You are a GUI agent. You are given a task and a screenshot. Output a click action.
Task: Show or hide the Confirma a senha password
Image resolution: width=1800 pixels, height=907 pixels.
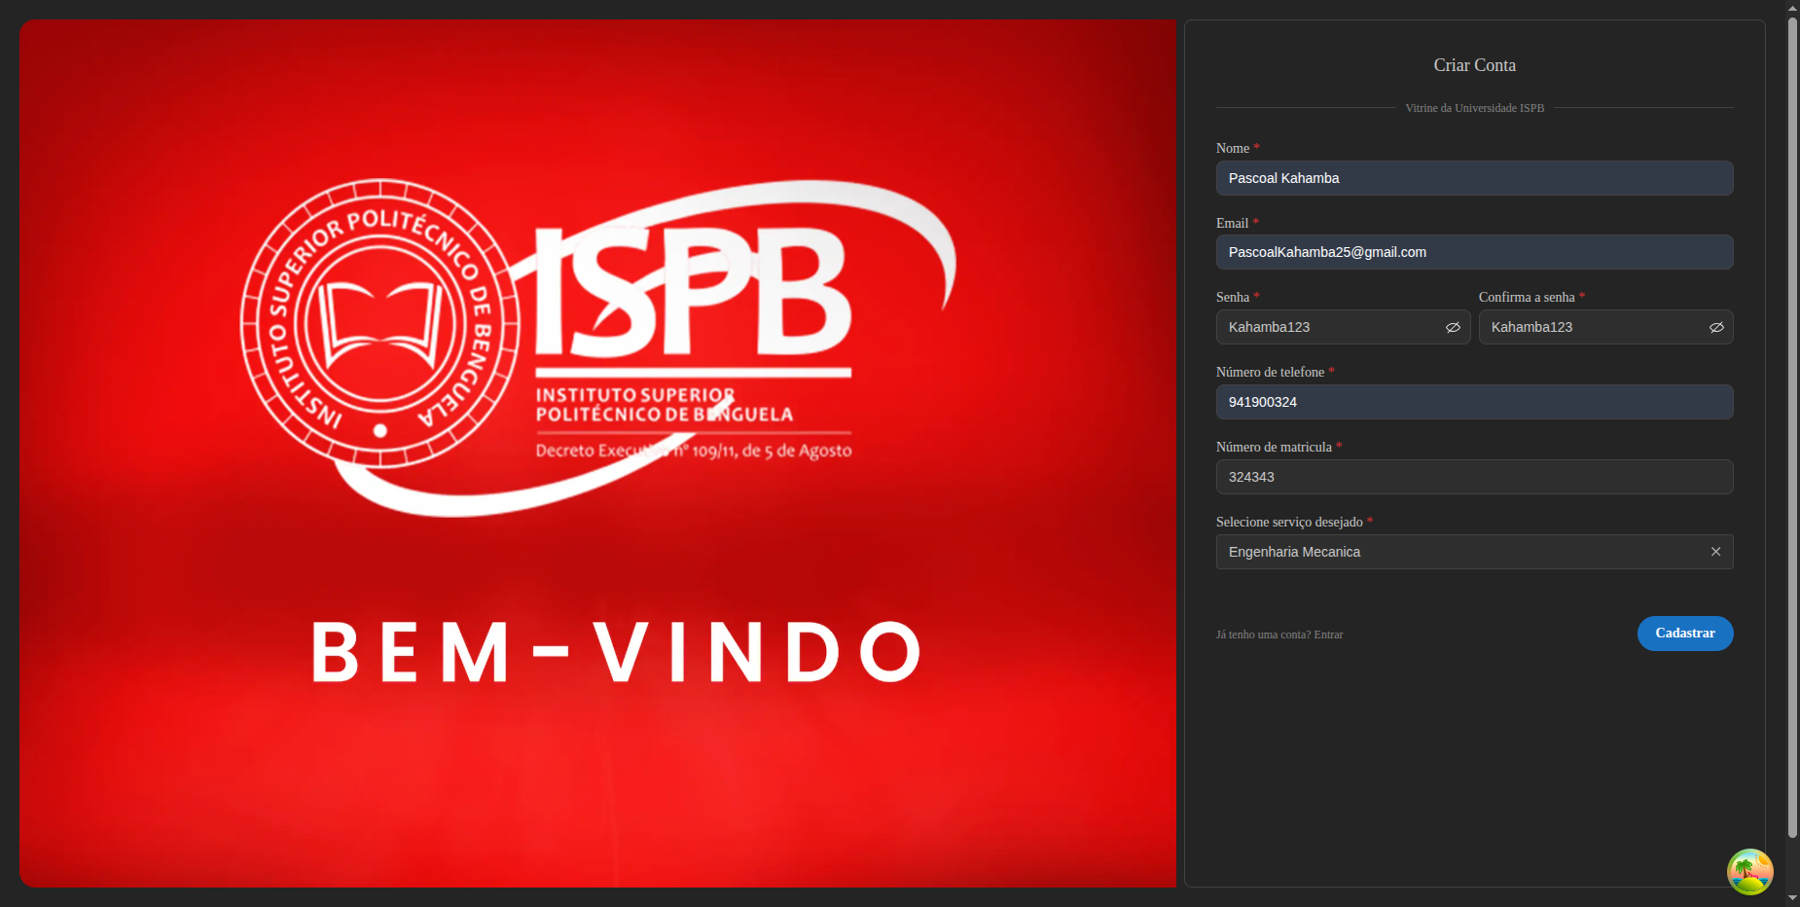tap(1716, 328)
